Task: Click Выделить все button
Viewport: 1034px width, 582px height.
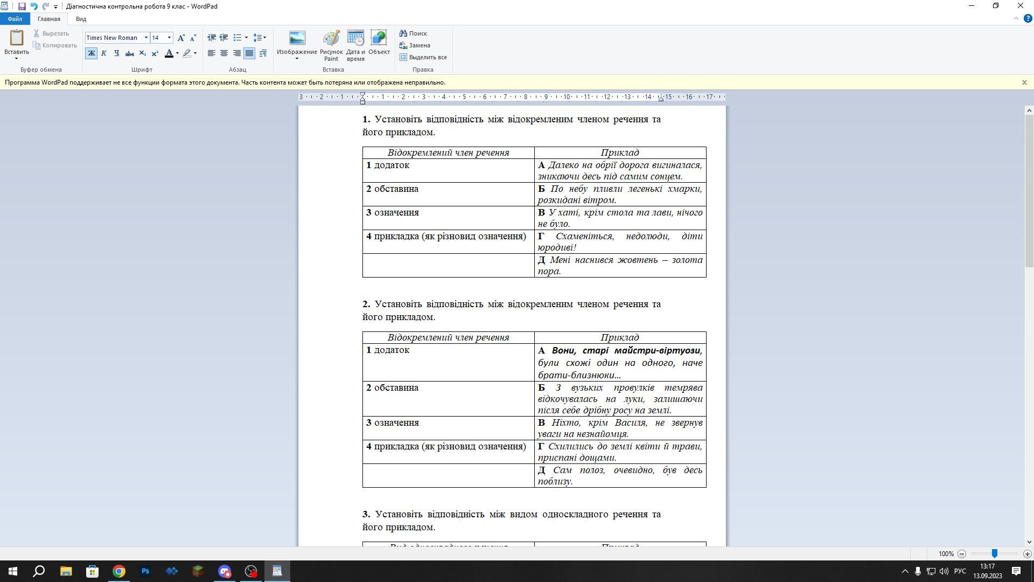Action: tap(423, 57)
